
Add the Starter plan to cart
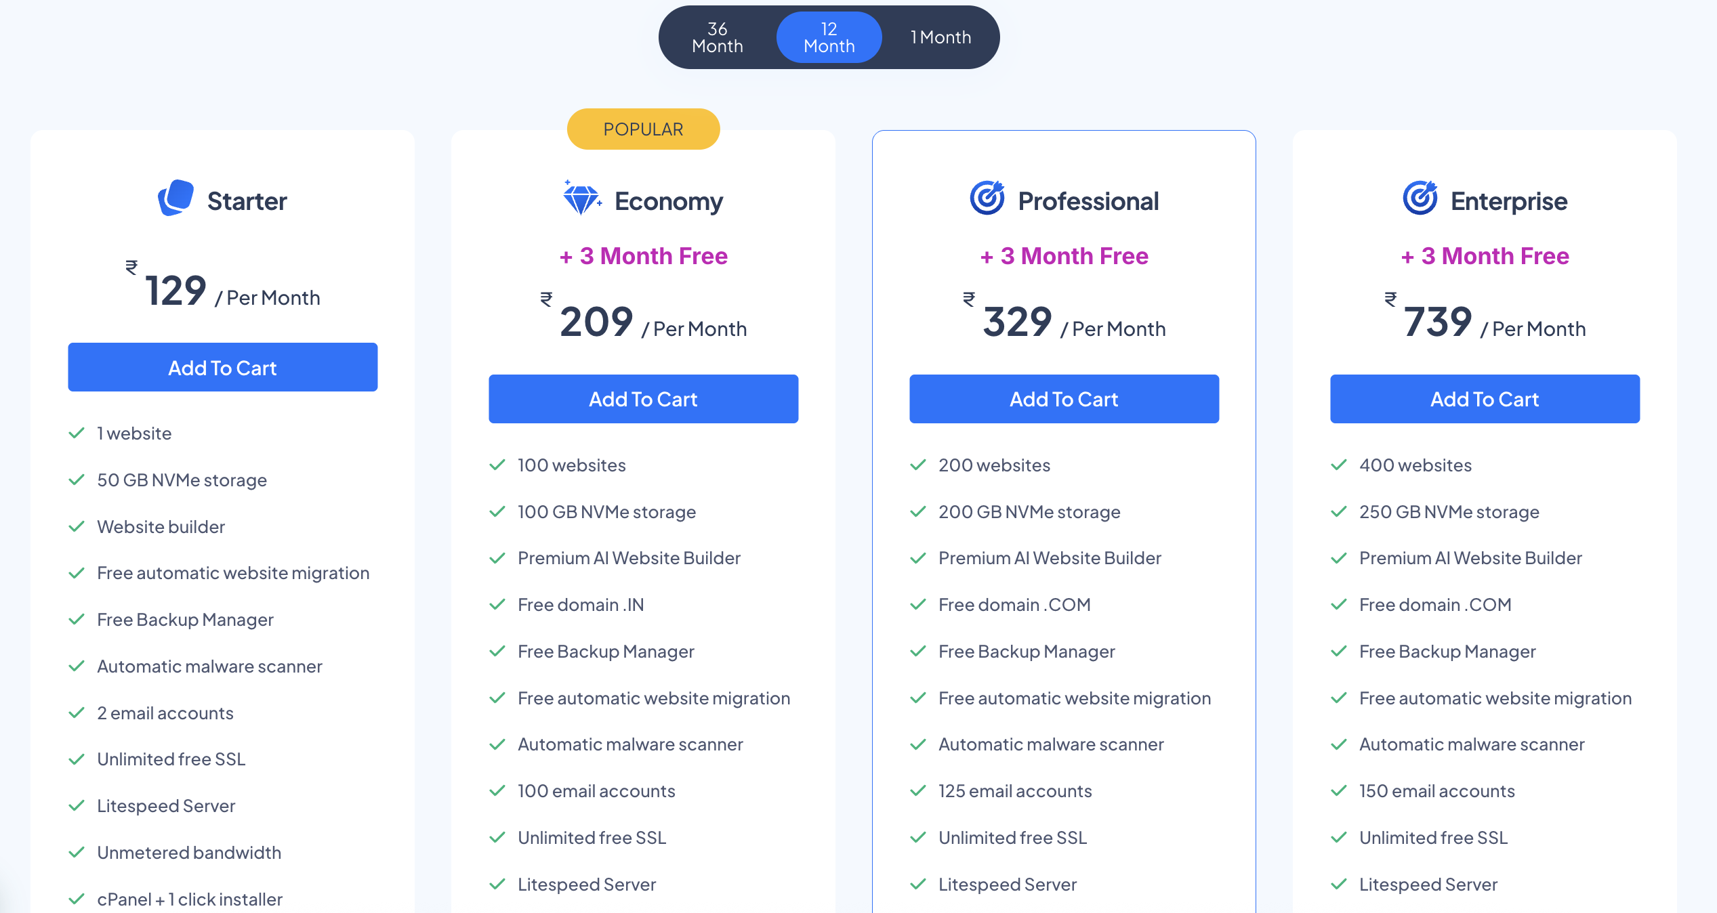tap(222, 367)
